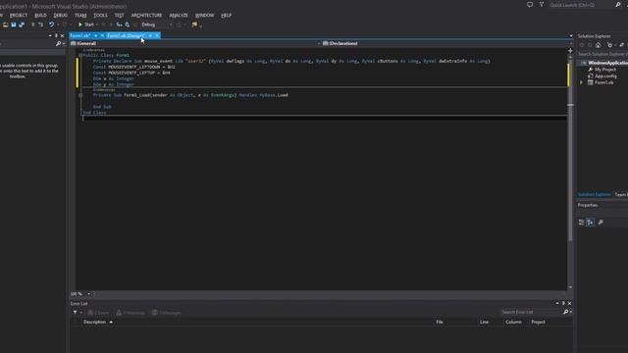Image resolution: width=628 pixels, height=353 pixels.
Task: Click the Properties Alphabetical view icon
Action: pyautogui.click(x=591, y=223)
